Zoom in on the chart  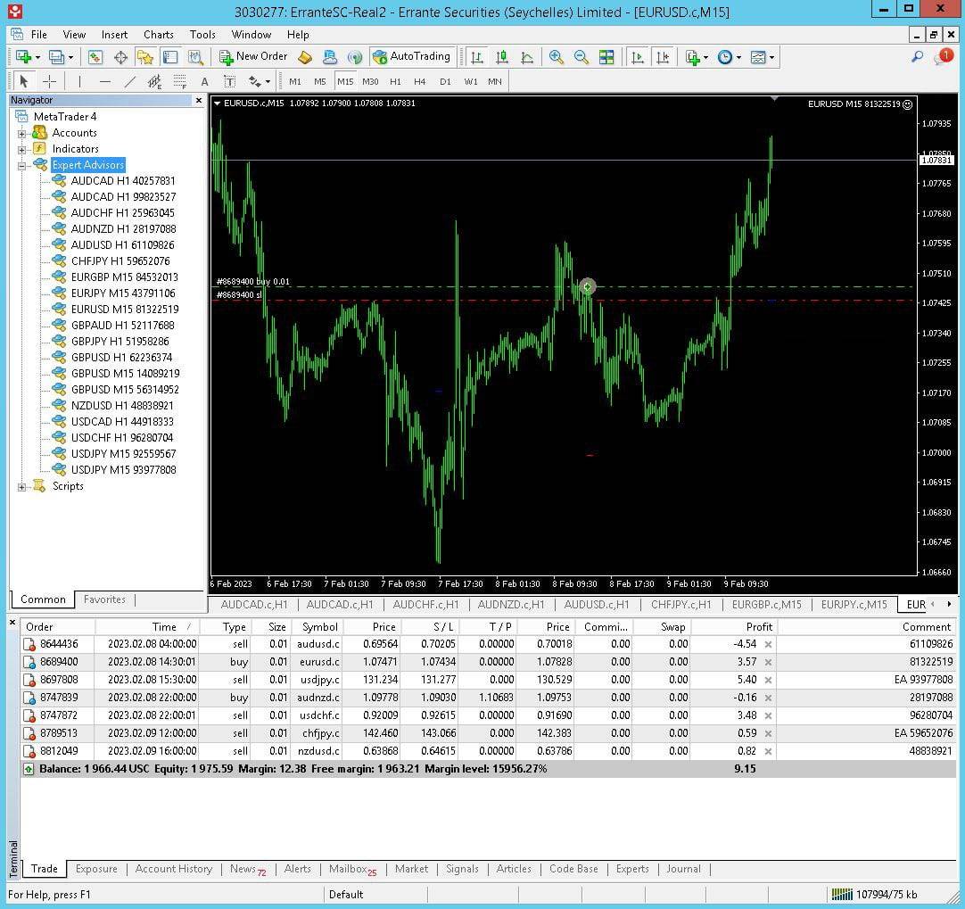[557, 57]
